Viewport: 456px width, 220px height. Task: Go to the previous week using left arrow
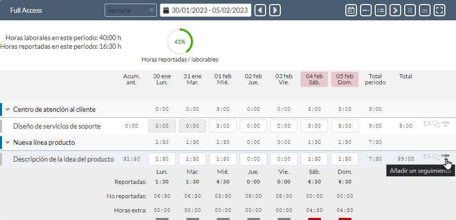[x=260, y=10]
